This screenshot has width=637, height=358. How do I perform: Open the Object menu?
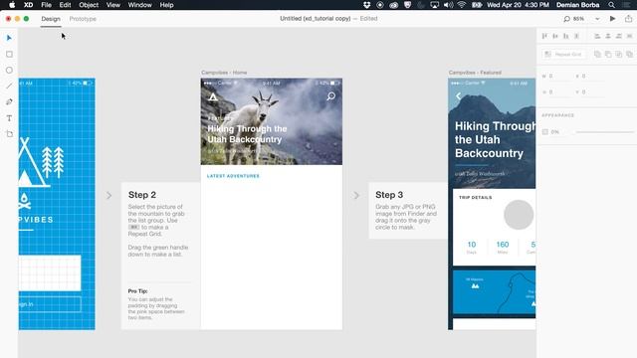click(x=89, y=5)
